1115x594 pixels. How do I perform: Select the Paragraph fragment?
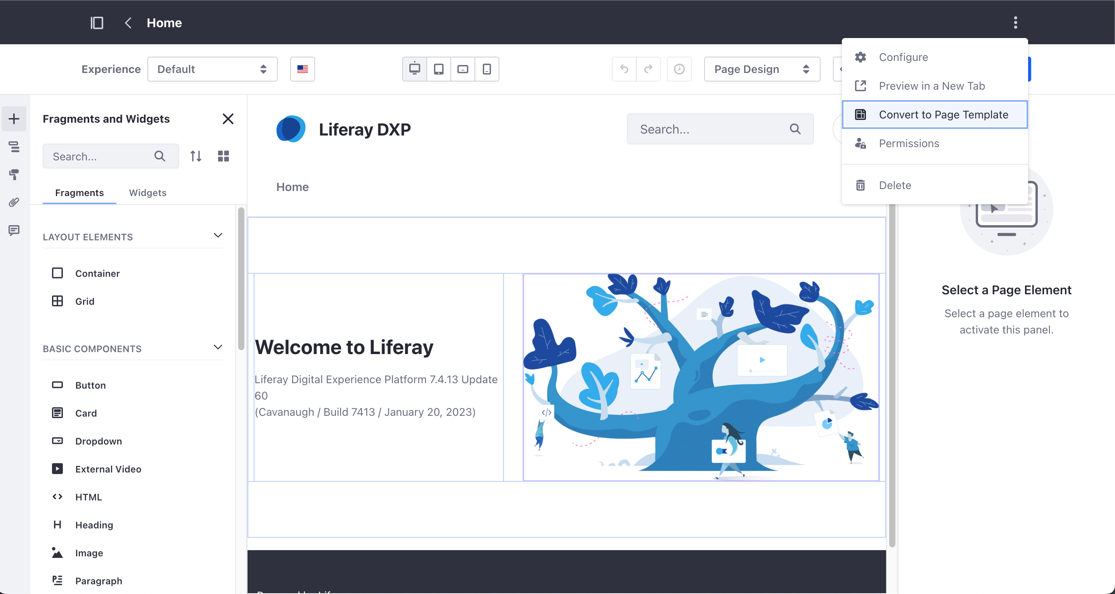[132, 580]
